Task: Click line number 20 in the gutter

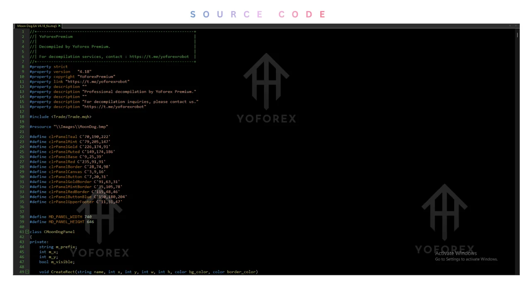Action: tap(22, 127)
